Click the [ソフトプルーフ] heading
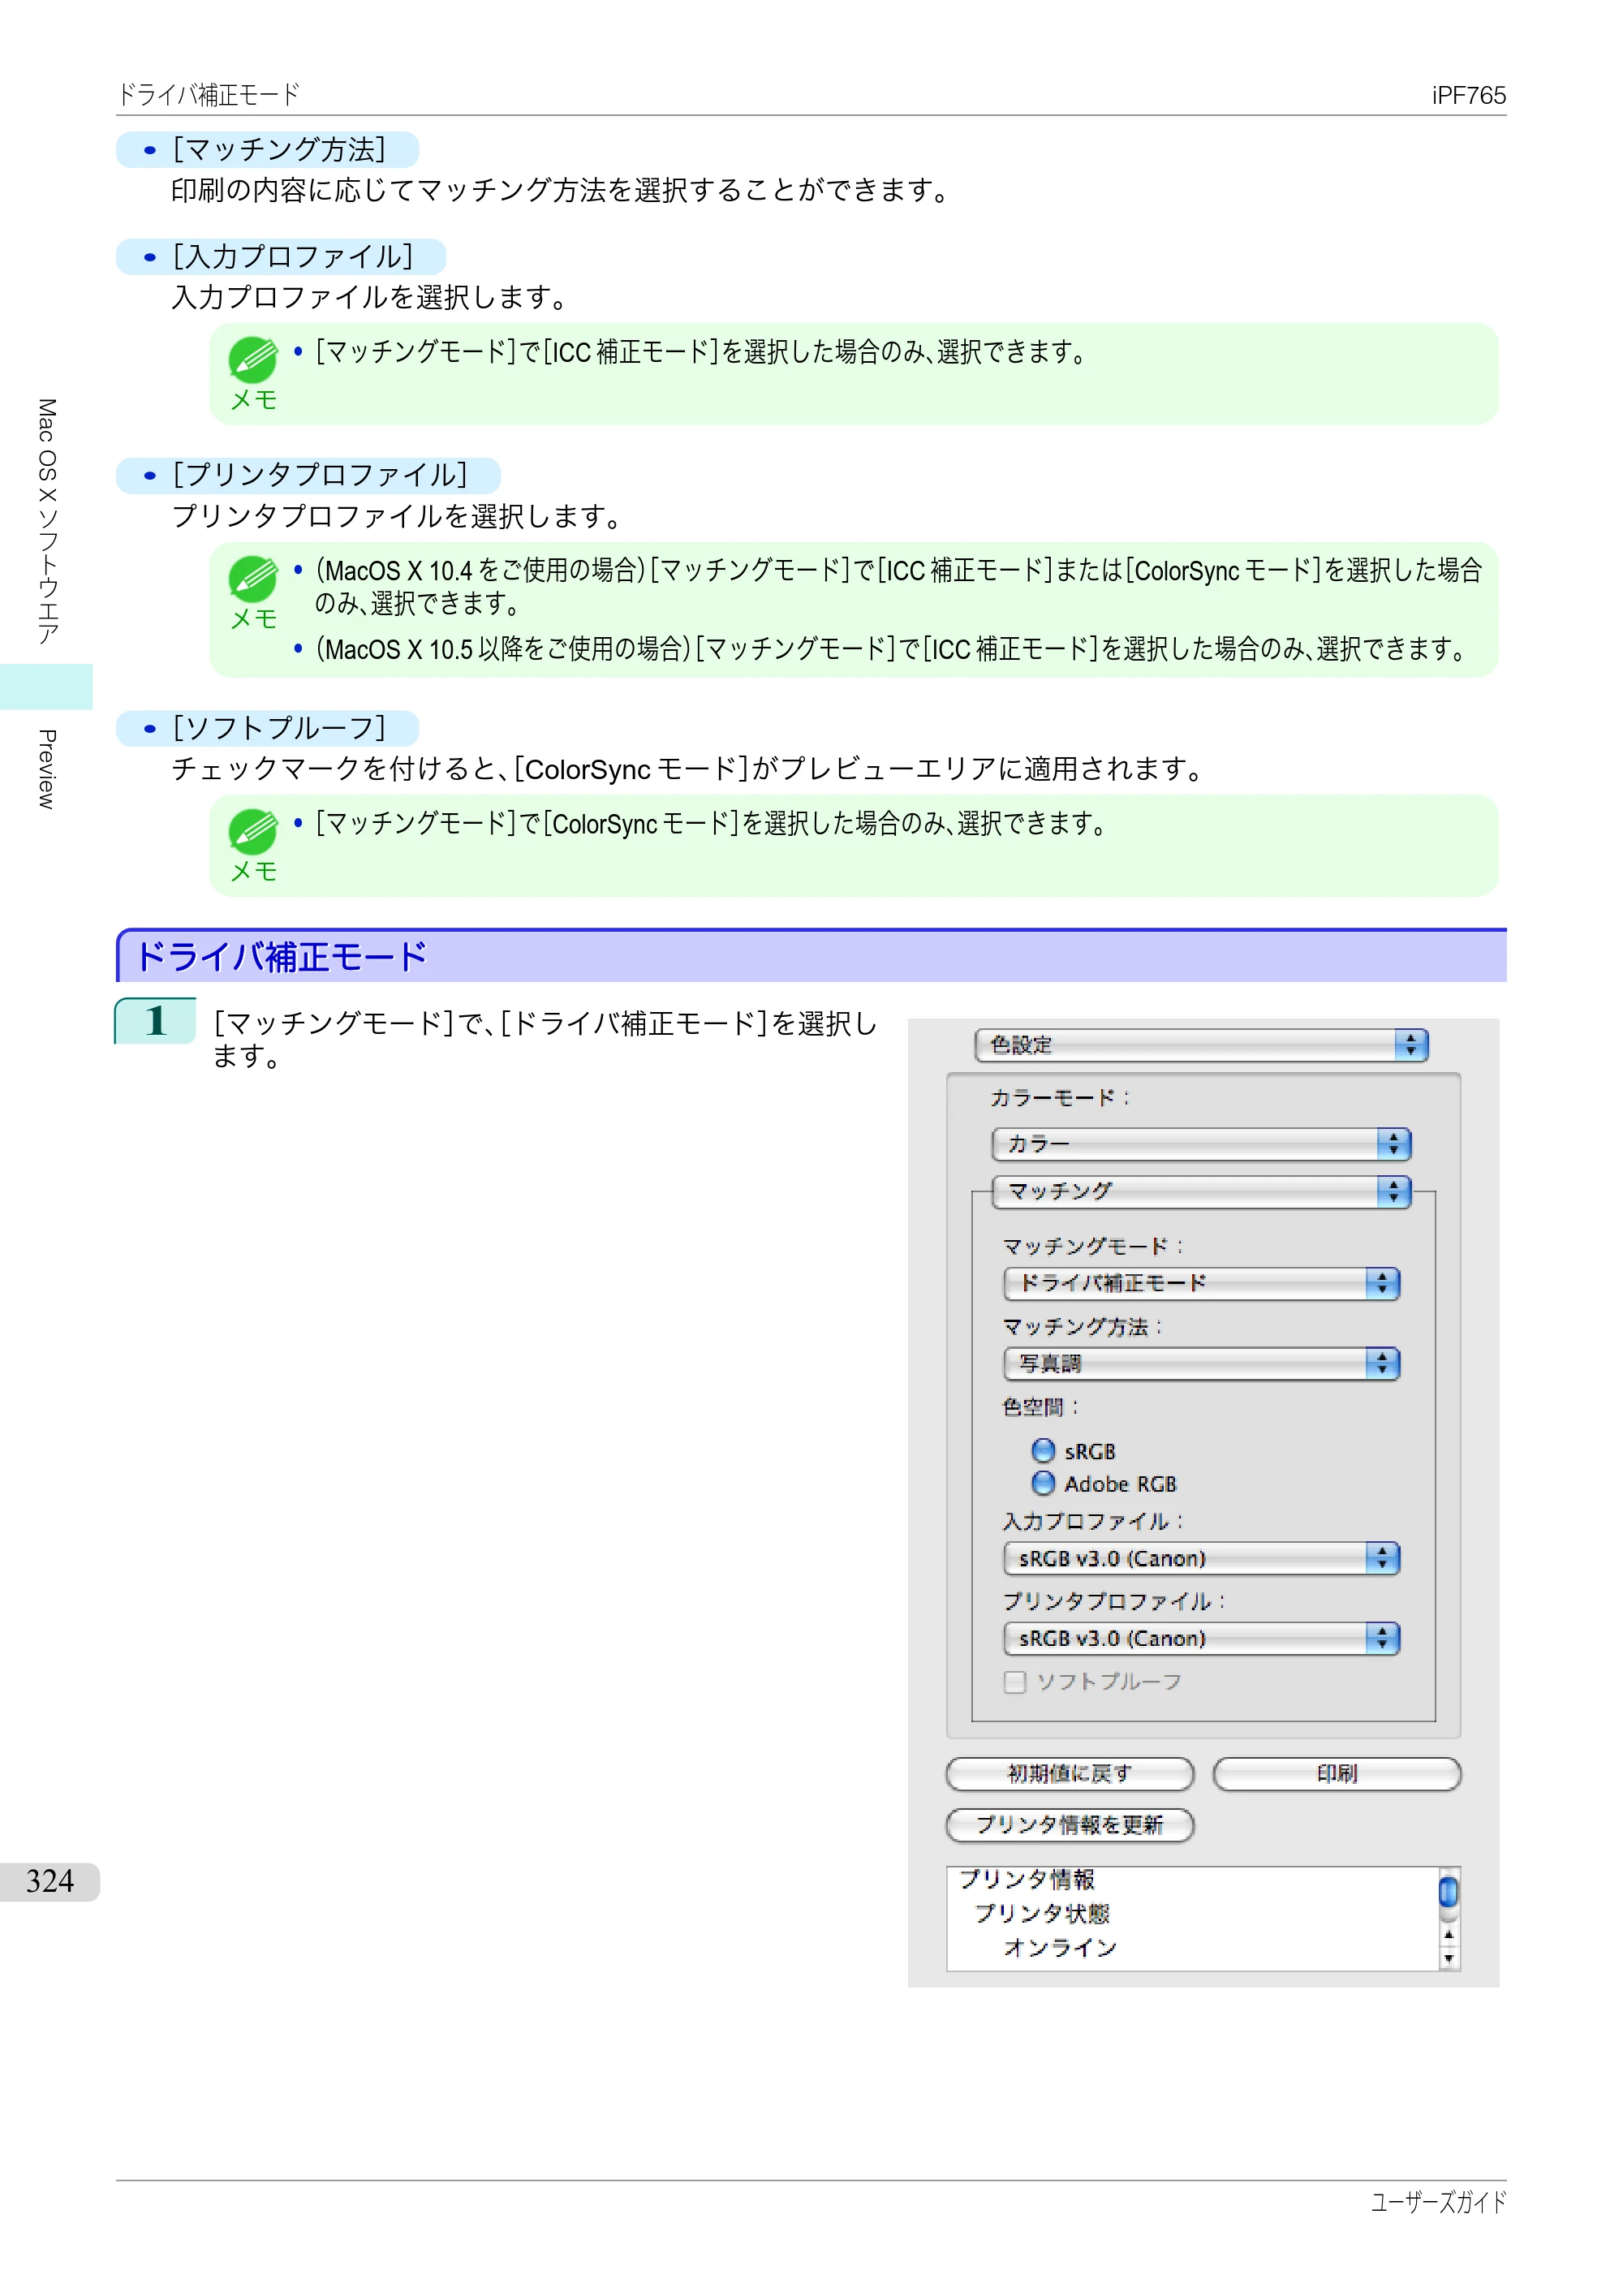This screenshot has height=2296, width=1623. (279, 728)
